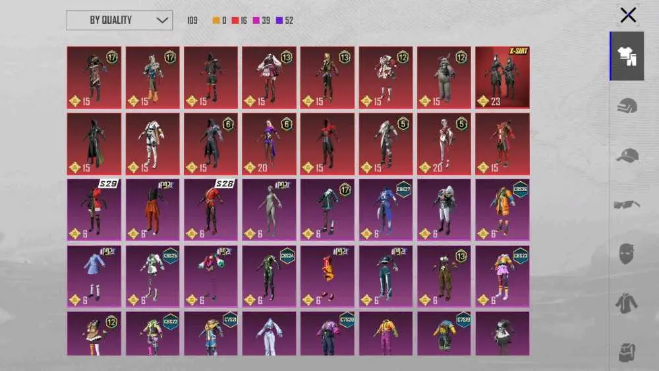Select the outfit tagged C7S21

click(x=211, y=333)
